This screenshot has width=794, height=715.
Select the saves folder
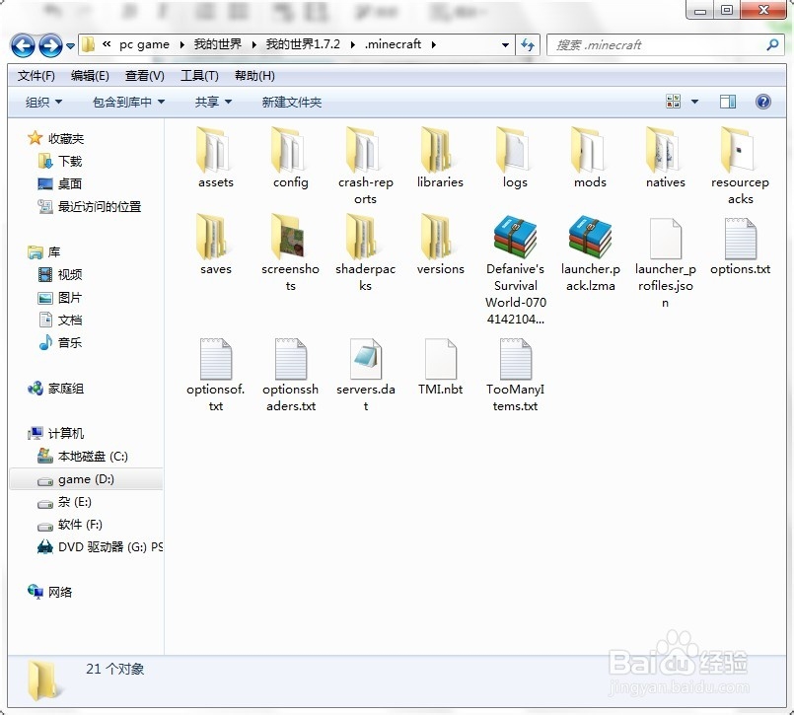click(x=216, y=245)
